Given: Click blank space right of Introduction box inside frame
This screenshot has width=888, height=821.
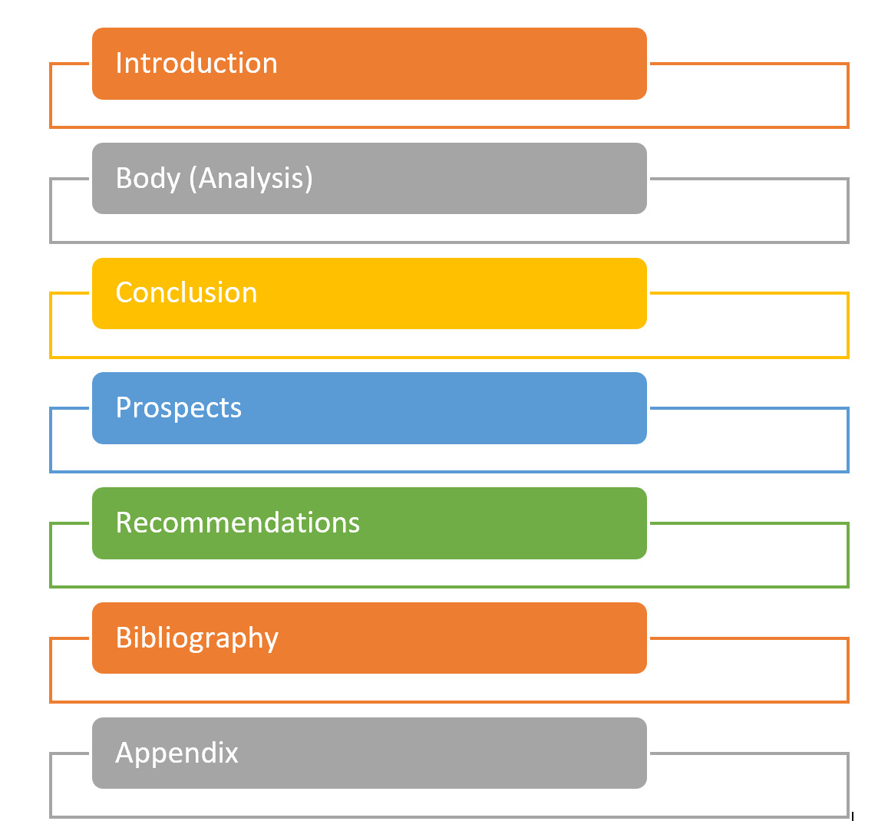Looking at the screenshot, I should 748,95.
